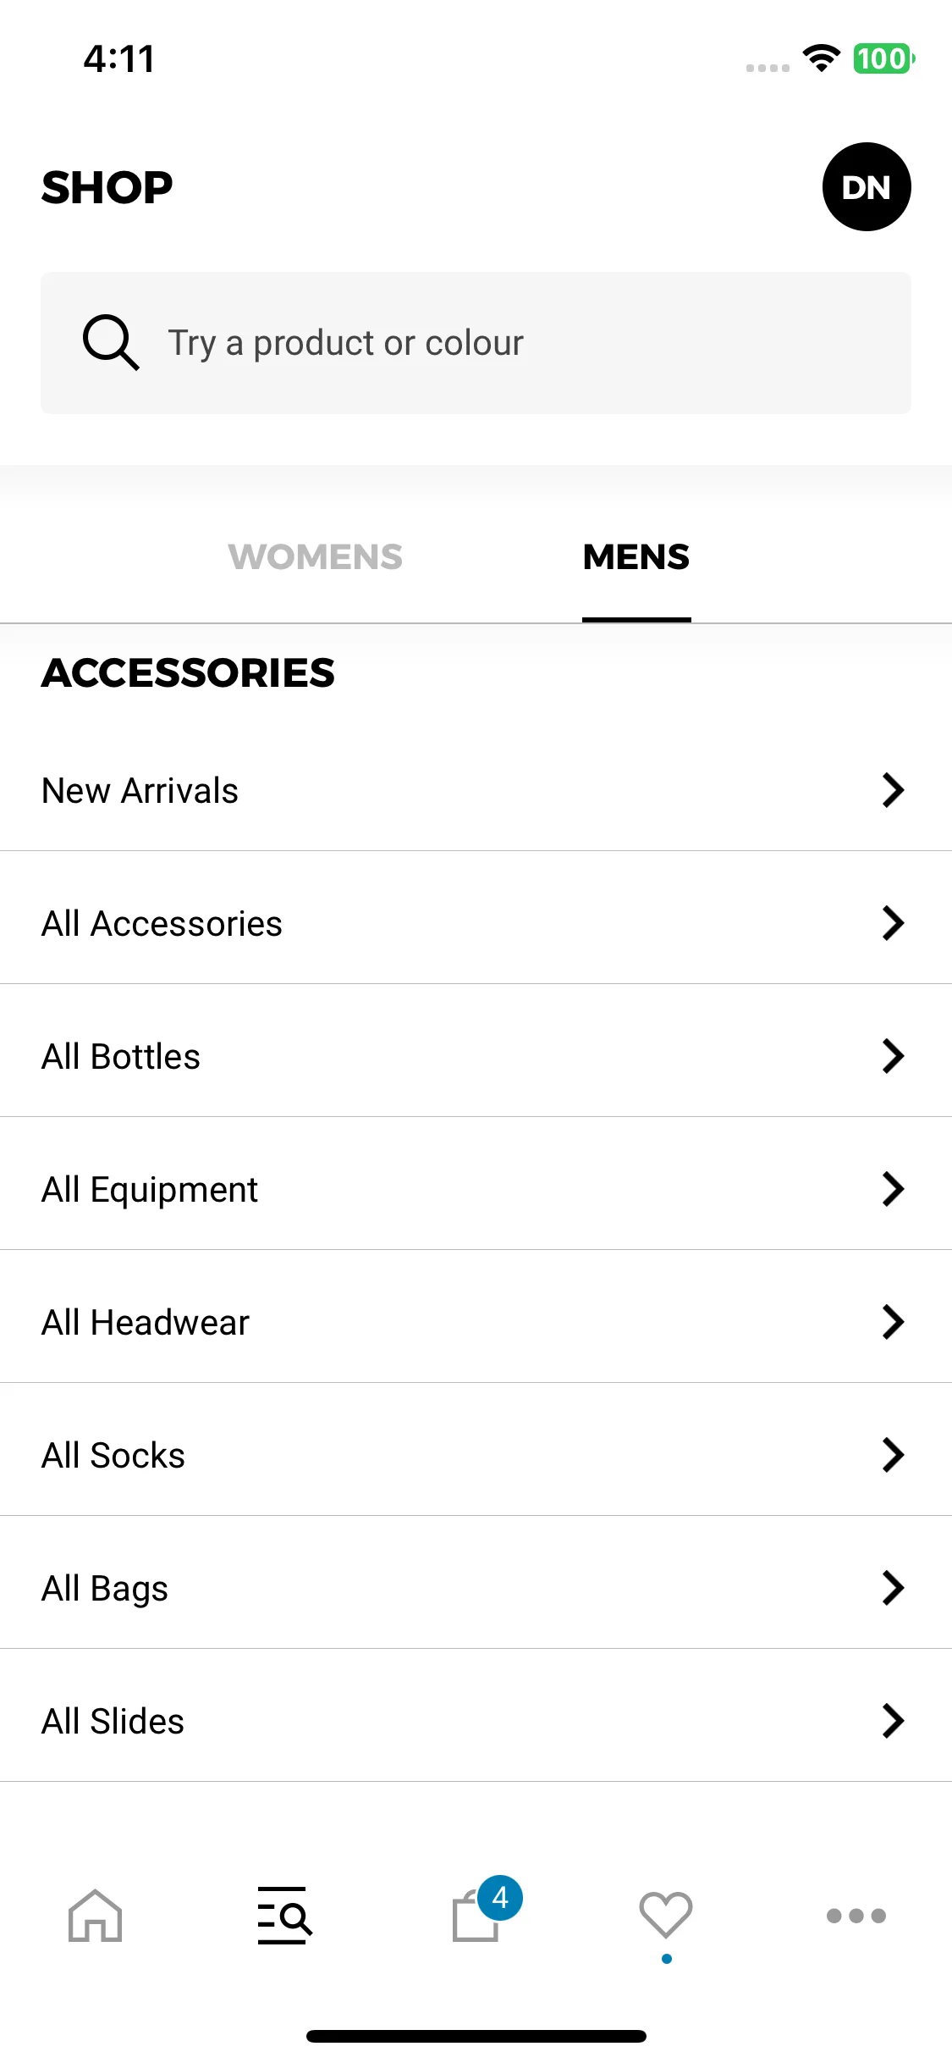Focus the product or colour search field
The image size is (952, 2063).
(476, 343)
